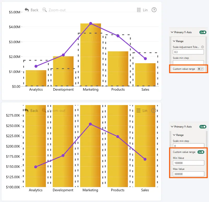Toggle Primary Y-Axis switch in lower panel
This screenshot has width=209, height=202.
point(203,126)
